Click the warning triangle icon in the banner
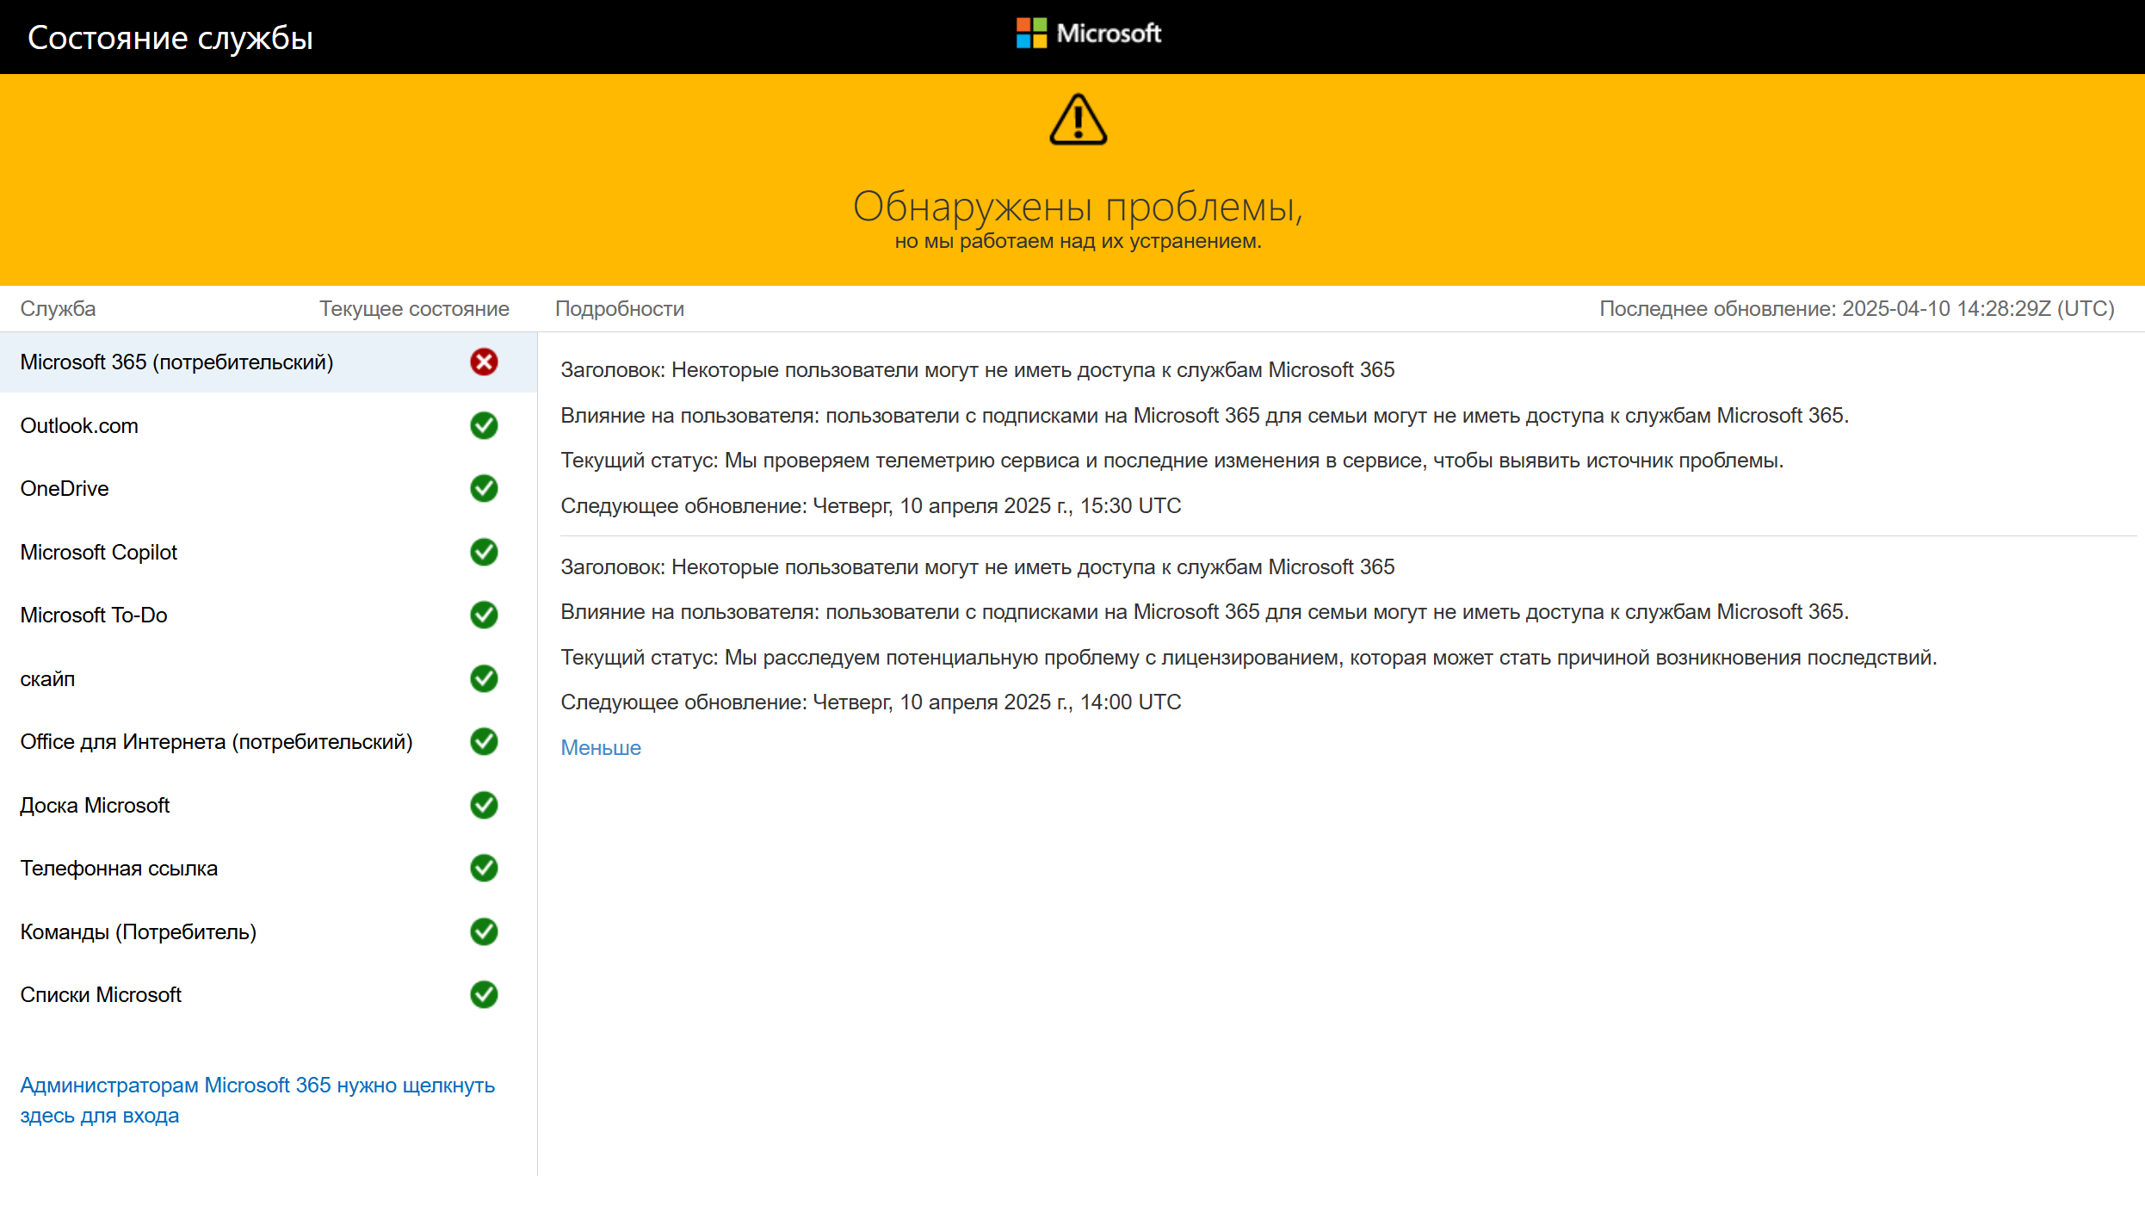Screen dimensions: 2145x1225 pyautogui.click(x=1078, y=120)
